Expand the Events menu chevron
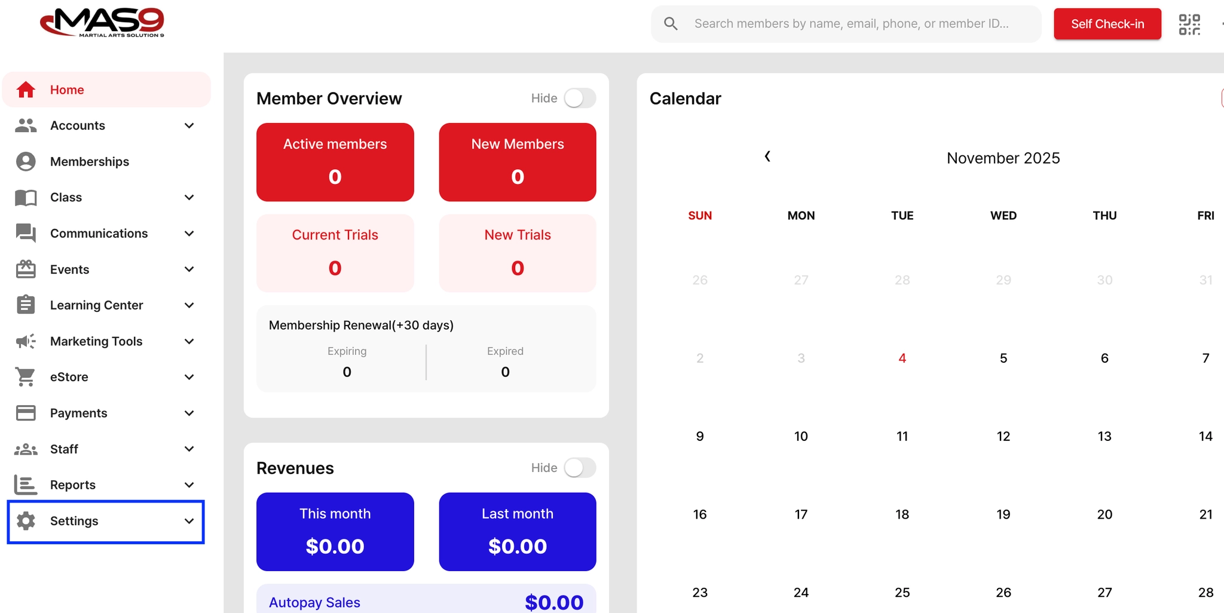Screen dimensions: 1224x613 189,269
